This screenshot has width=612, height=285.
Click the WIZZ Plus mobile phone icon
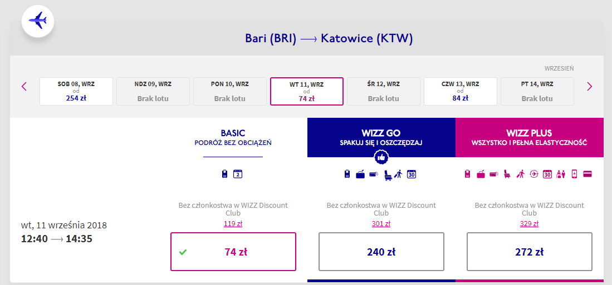574,174
